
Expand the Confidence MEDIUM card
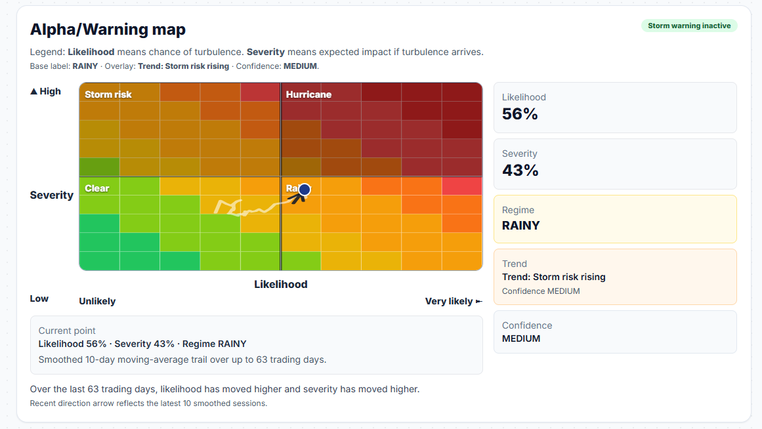click(615, 332)
